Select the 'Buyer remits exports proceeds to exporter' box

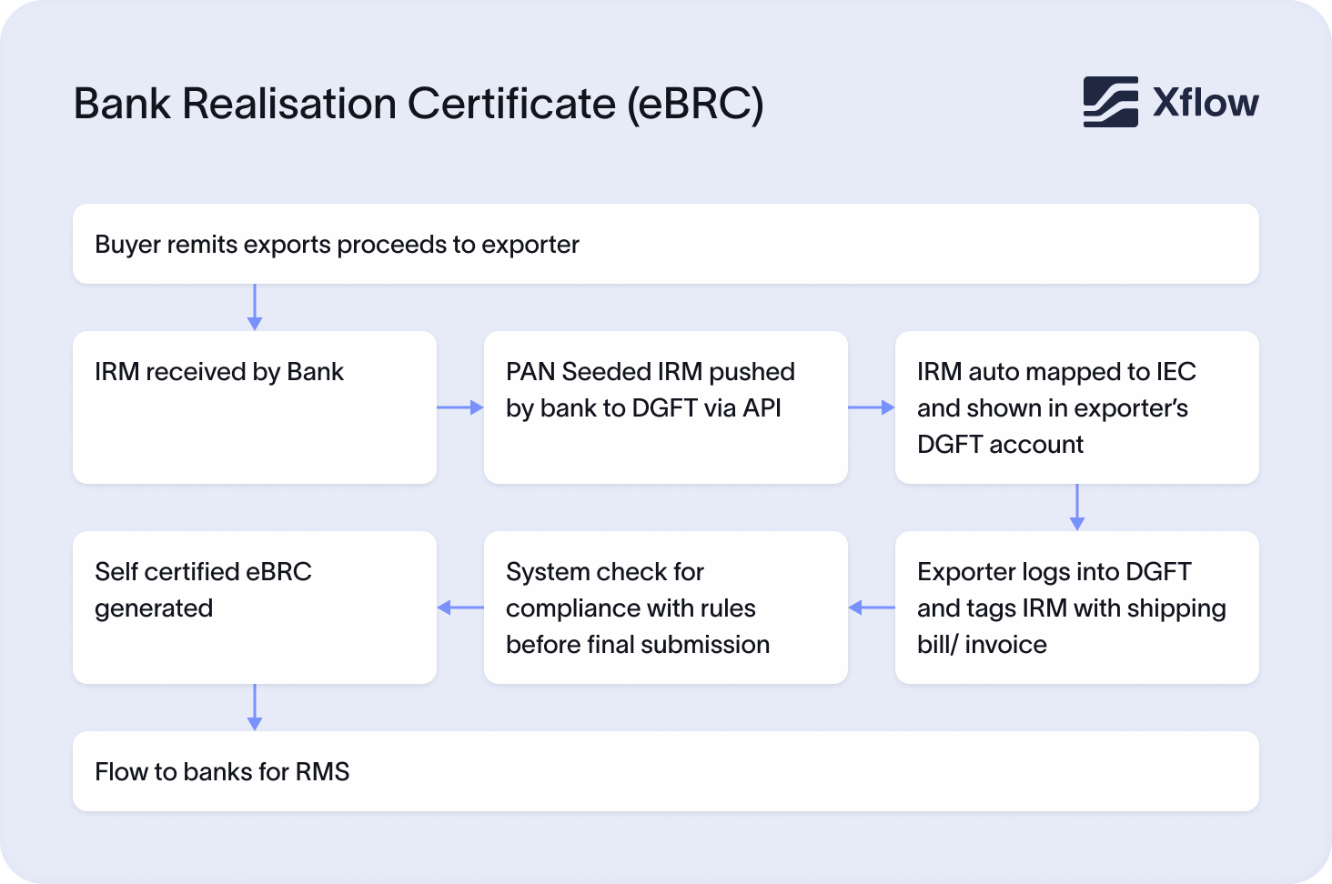pos(666,244)
